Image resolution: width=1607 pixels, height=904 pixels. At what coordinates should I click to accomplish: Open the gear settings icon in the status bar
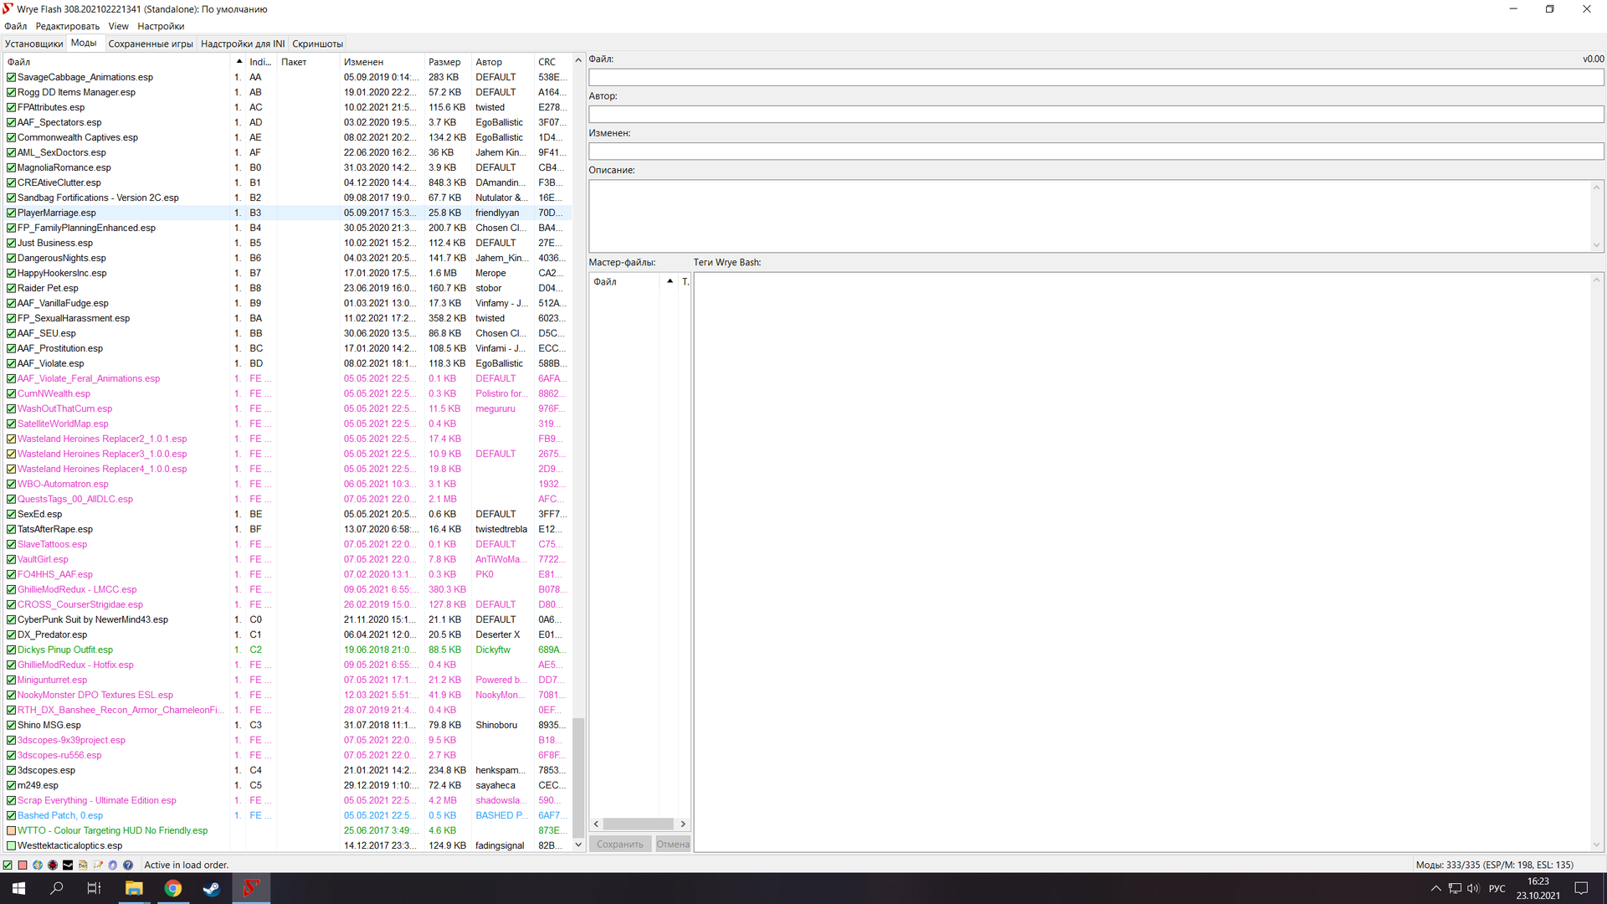click(113, 865)
